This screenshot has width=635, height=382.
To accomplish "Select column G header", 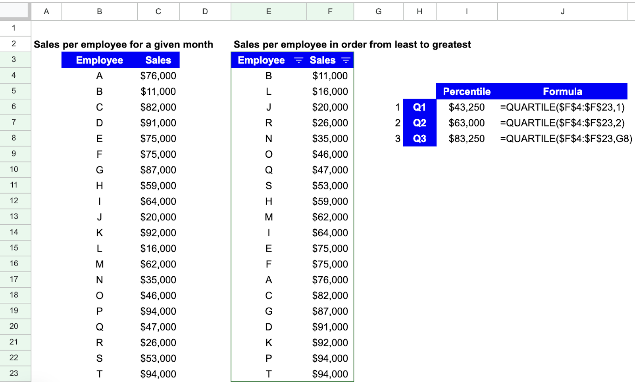I will tap(379, 11).
